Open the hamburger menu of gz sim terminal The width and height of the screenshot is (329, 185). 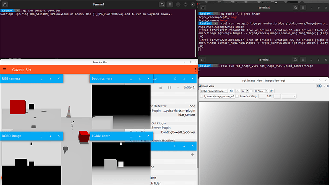170,4
